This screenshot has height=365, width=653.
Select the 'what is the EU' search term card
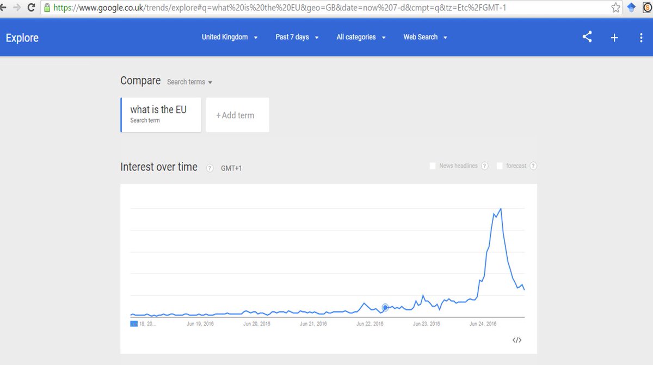point(161,115)
